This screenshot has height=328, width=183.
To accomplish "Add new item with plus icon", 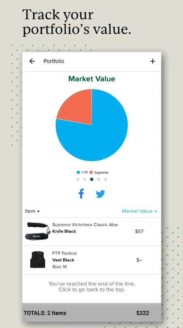I will point(153,61).
